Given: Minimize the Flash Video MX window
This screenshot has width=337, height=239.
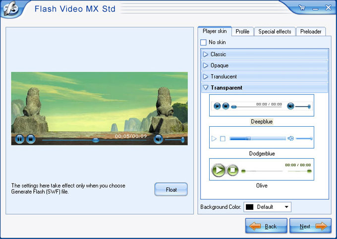Looking at the screenshot, I should [315, 9].
